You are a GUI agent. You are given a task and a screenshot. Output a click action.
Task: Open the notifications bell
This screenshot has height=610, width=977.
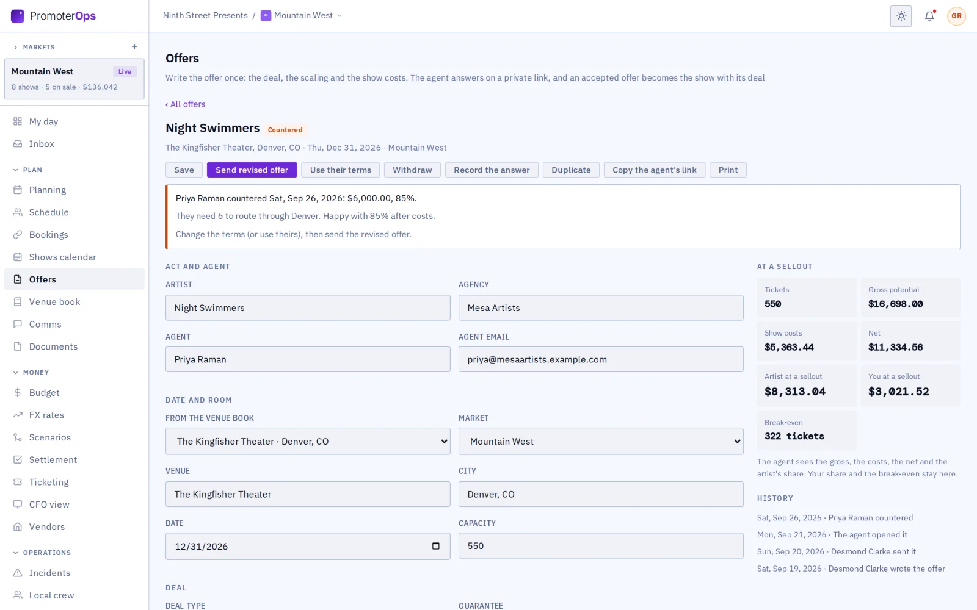[929, 16]
